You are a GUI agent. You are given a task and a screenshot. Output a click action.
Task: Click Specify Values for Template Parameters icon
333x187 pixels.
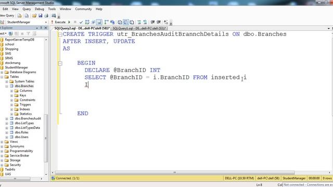tap(166, 22)
